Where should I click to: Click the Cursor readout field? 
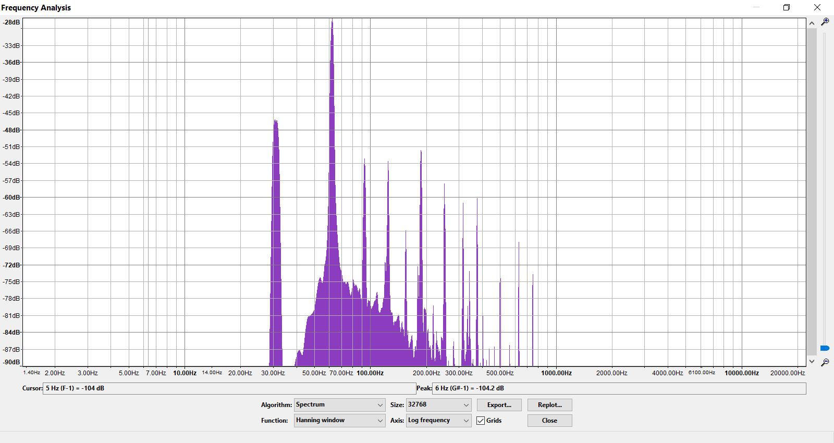229,388
